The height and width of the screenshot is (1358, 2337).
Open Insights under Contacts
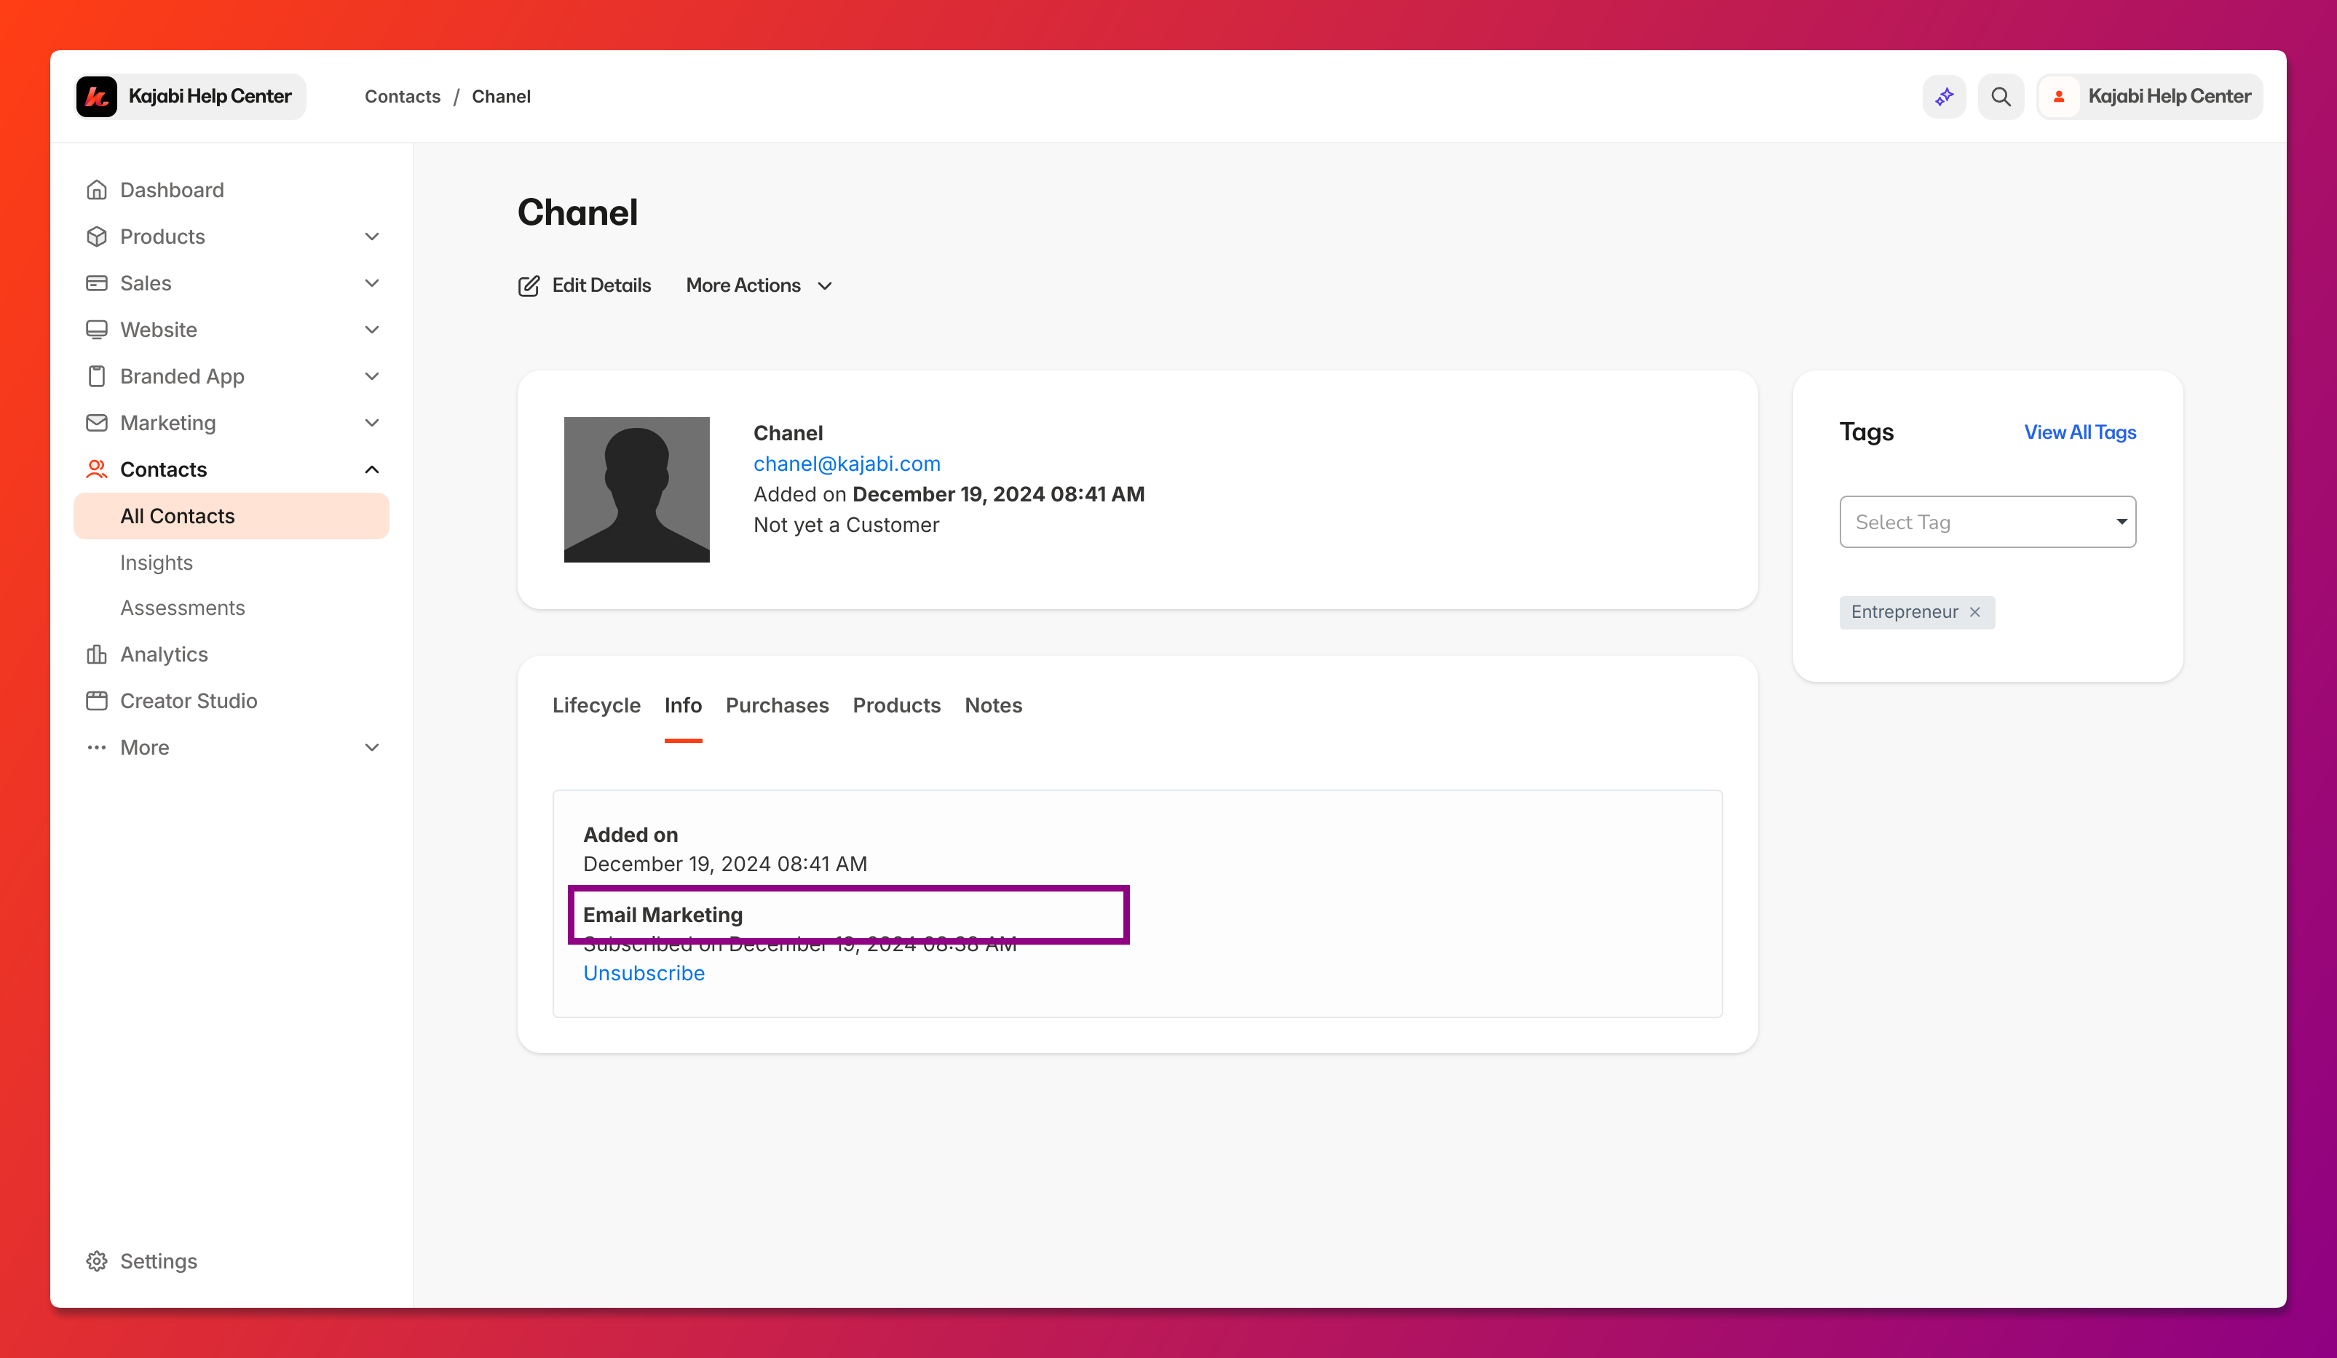point(156,563)
